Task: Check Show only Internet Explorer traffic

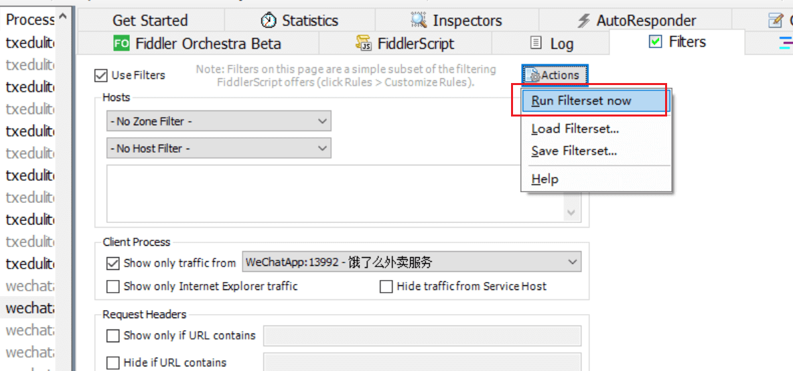Action: click(x=113, y=287)
